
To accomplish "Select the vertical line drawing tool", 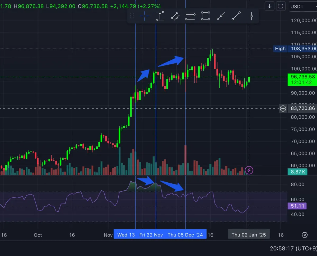I will (251, 16).
